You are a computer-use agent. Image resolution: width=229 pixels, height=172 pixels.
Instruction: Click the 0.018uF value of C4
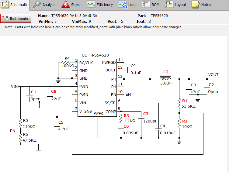tap(168, 133)
